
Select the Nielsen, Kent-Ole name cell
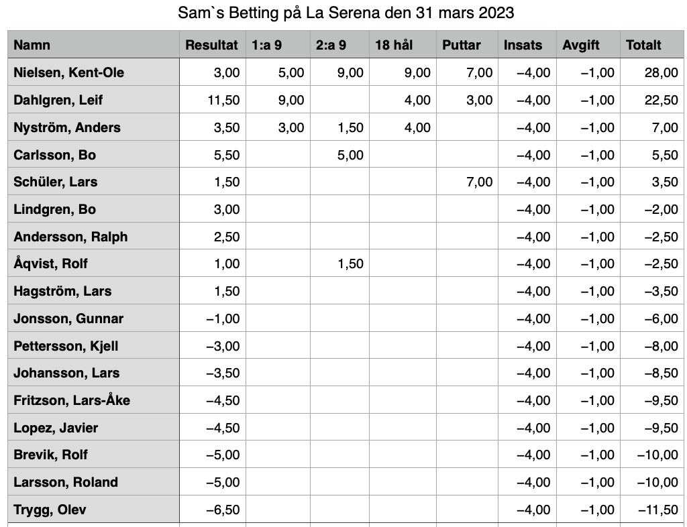(93, 72)
